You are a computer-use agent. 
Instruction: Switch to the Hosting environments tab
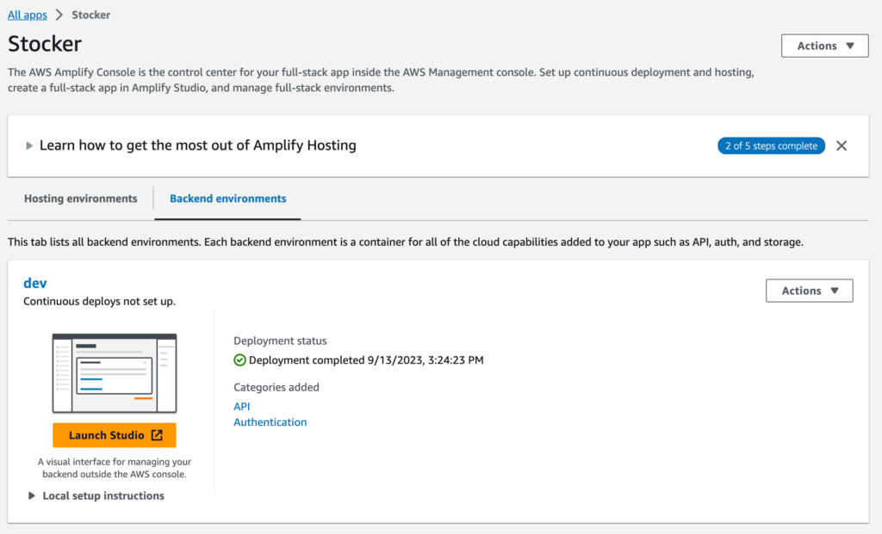(x=80, y=199)
